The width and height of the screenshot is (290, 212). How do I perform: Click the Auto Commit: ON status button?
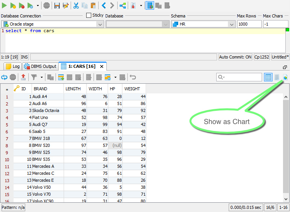tap(235, 57)
